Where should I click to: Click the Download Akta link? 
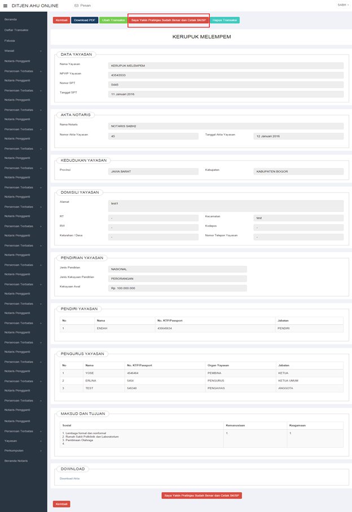tap(69, 478)
